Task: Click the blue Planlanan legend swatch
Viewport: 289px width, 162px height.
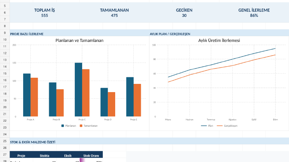Action: [x=63, y=126]
